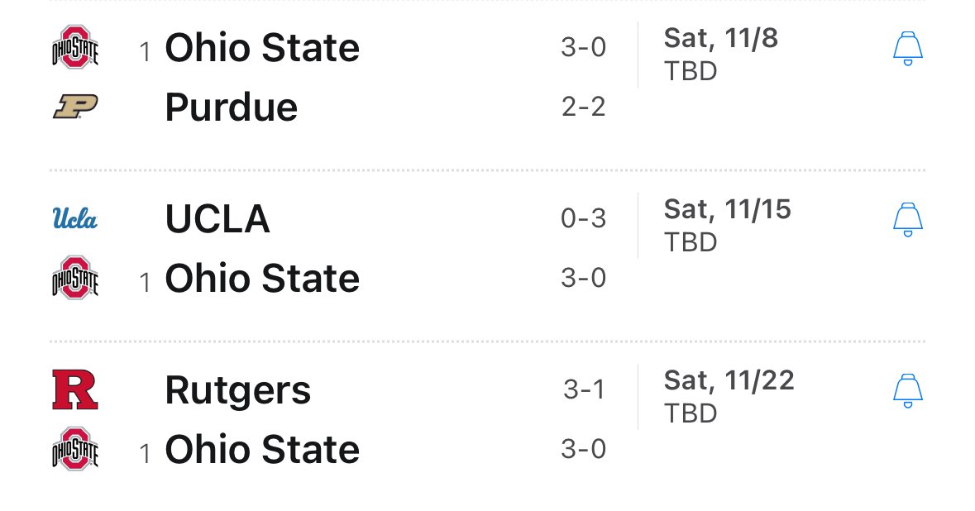The width and height of the screenshot is (975, 511).
Task: Open Ohio State name under UCLA
Action: point(262,279)
